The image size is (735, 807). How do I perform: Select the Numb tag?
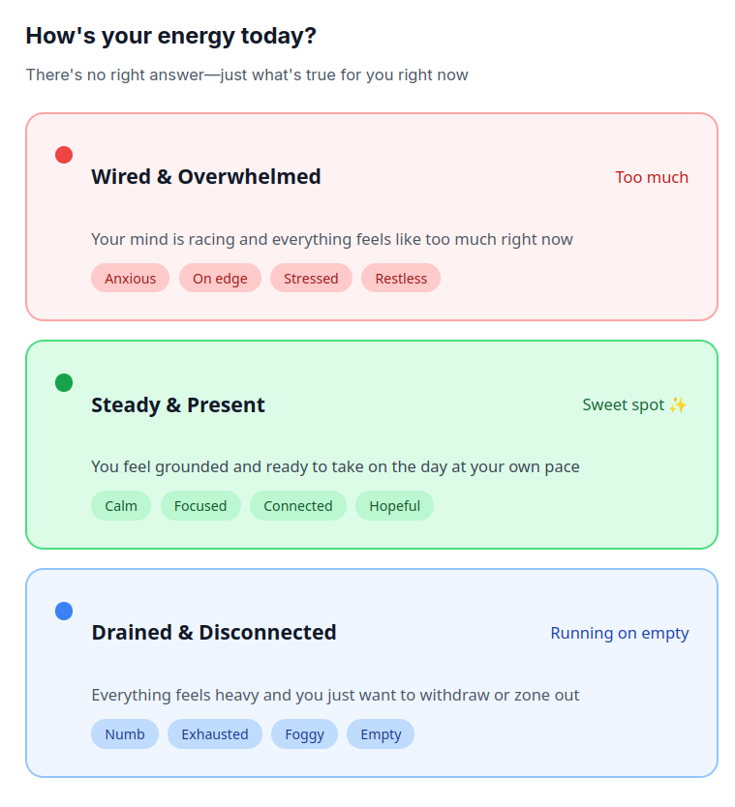[x=125, y=734]
